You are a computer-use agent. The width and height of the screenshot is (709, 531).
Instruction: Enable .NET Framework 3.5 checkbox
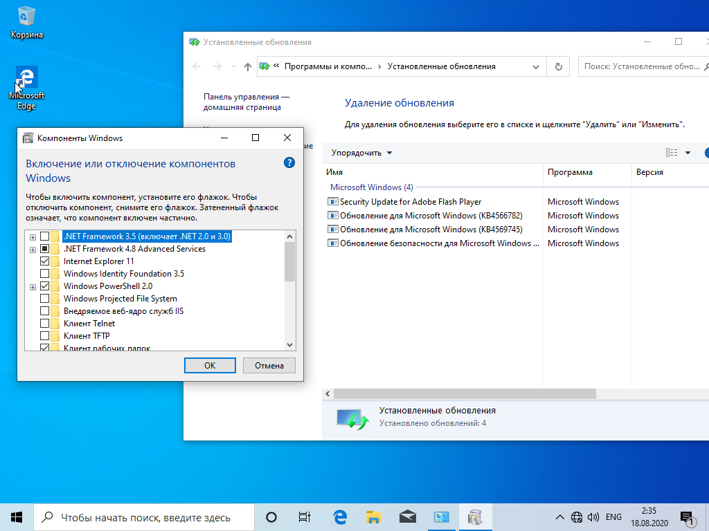[45, 236]
